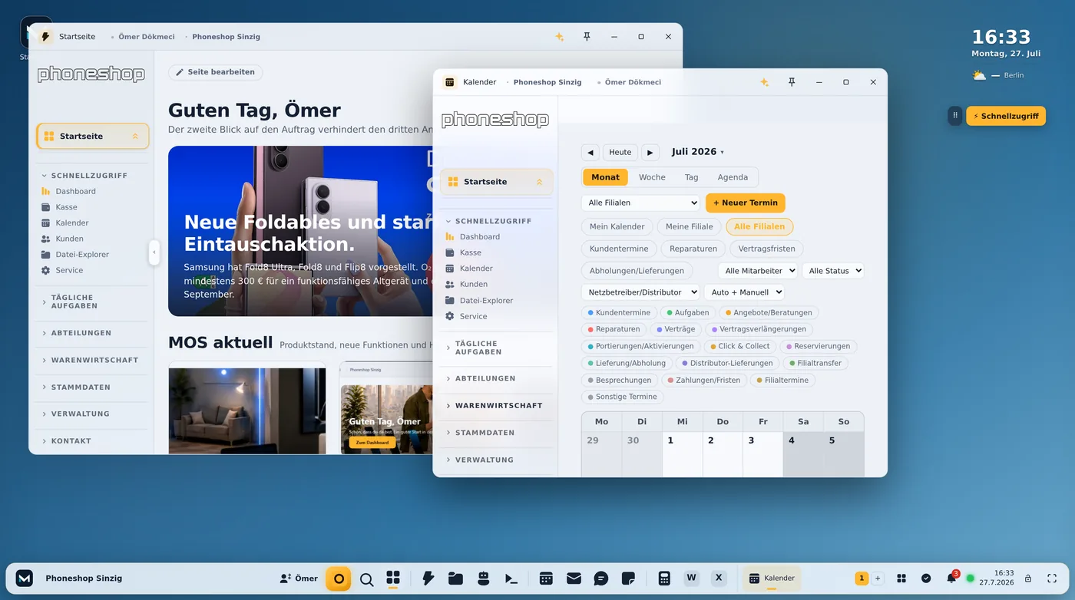Toggle the Besprechungen category chip

619,380
